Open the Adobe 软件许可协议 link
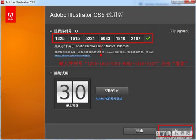Image resolution: width=196 pixels, height=140 pixels. coord(109,99)
